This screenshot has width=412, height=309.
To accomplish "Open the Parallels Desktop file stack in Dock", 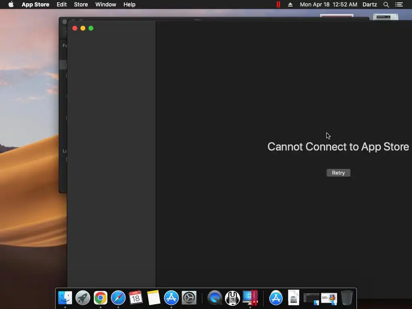I will 329,299.
